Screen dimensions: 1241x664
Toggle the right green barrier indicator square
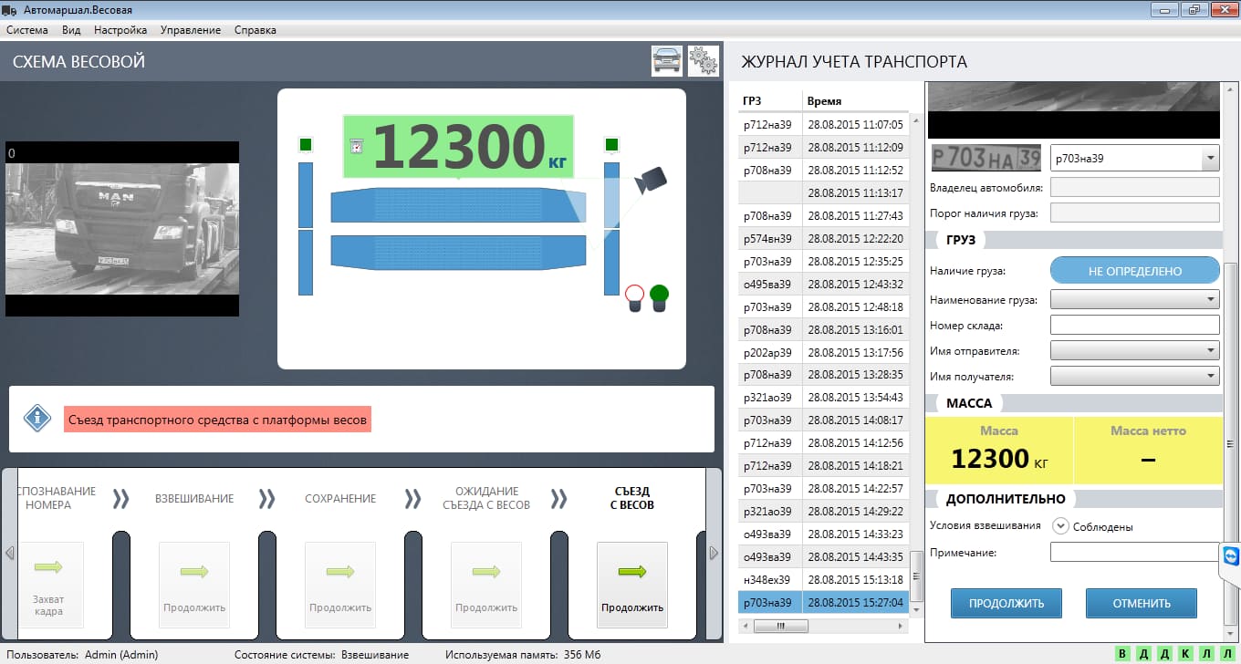tap(611, 145)
